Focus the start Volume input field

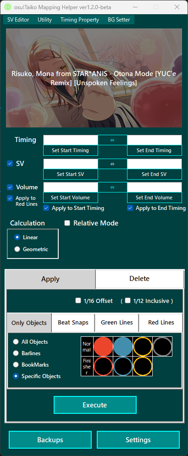click(x=71, y=187)
